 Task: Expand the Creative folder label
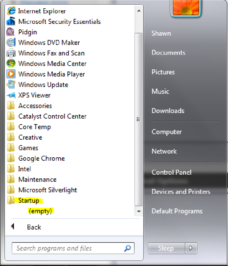click(x=30, y=137)
